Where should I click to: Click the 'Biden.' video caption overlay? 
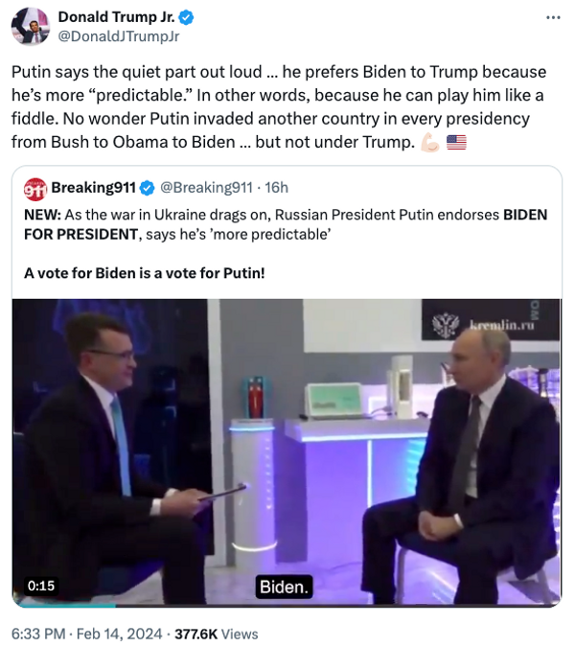click(284, 587)
